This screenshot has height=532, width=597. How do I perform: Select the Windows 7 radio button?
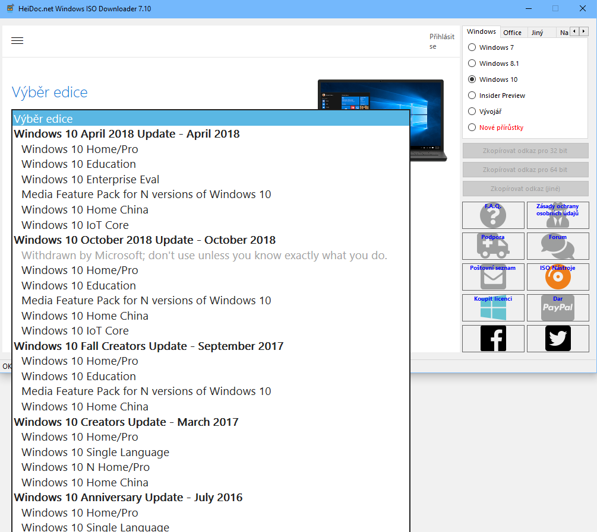click(472, 47)
